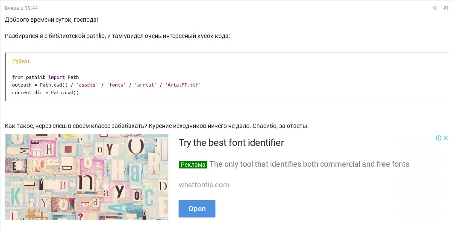Click the "current_dir = Path.cwd()" code line
453x232 pixels.
tap(45, 93)
